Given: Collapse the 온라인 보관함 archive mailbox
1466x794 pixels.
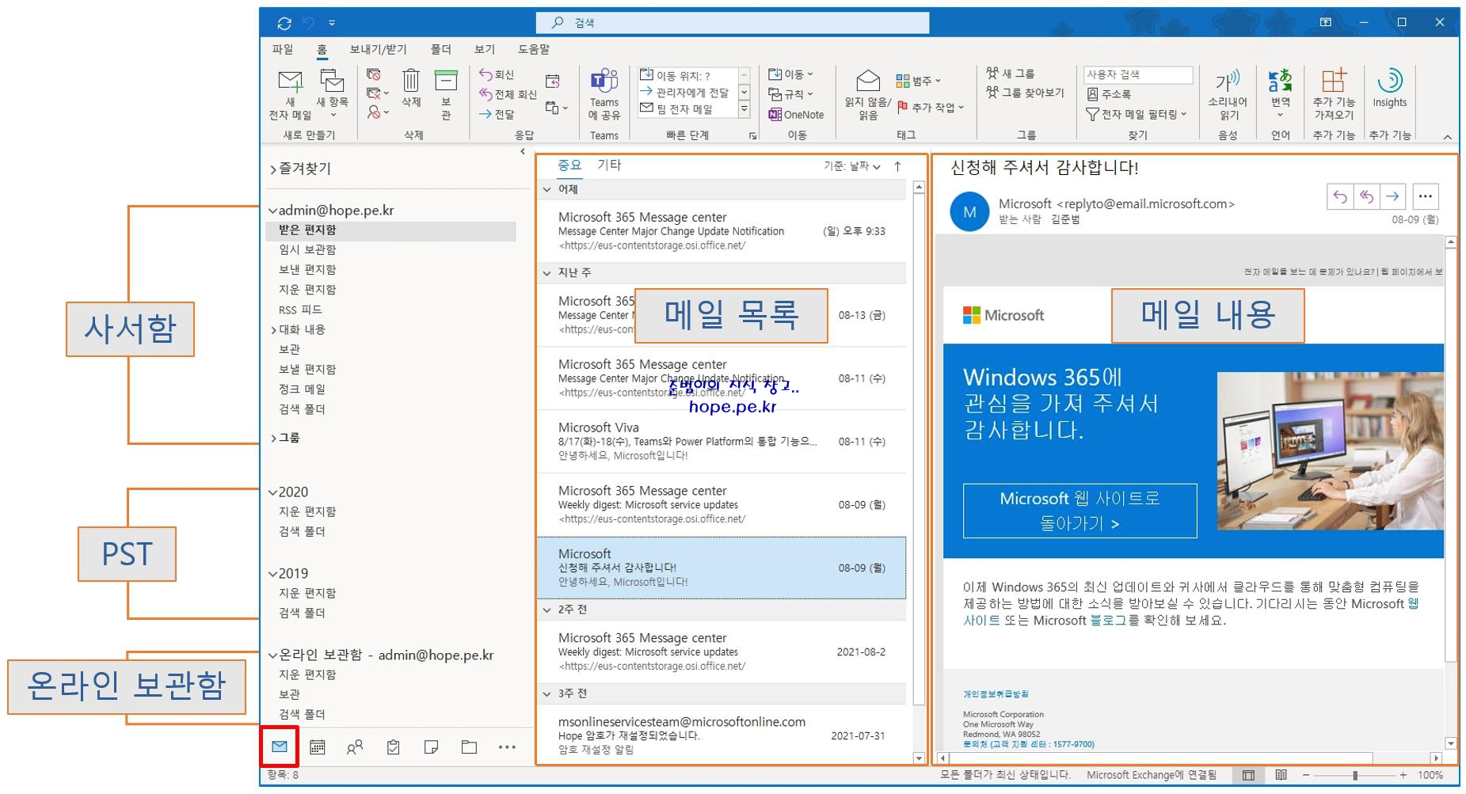Looking at the screenshot, I should (x=272, y=655).
